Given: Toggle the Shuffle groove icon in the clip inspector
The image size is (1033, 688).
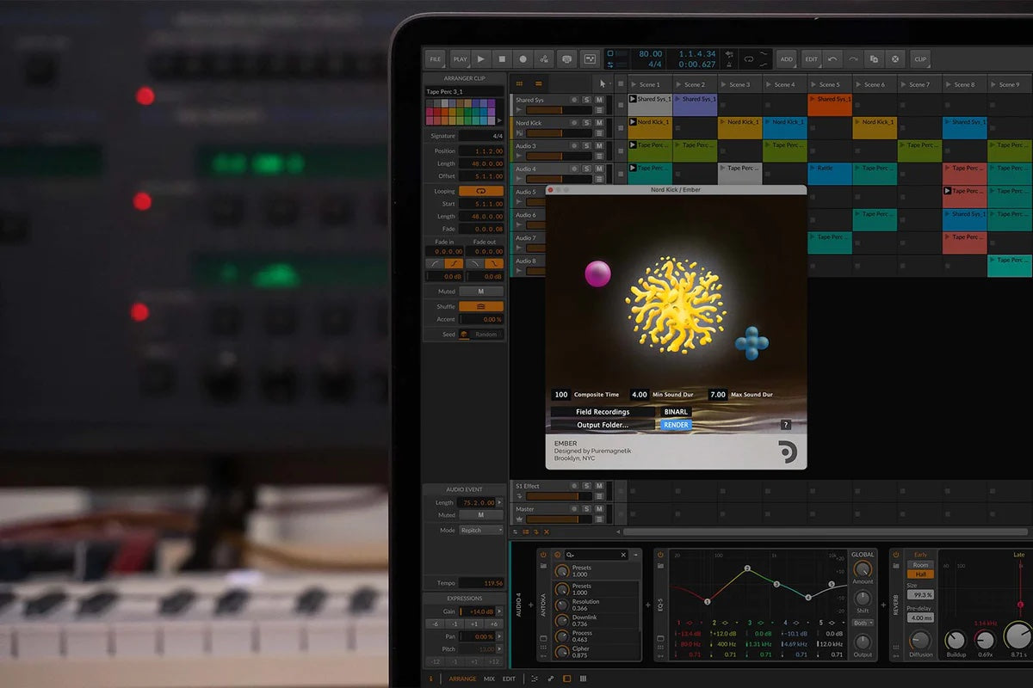Looking at the screenshot, I should point(480,306).
